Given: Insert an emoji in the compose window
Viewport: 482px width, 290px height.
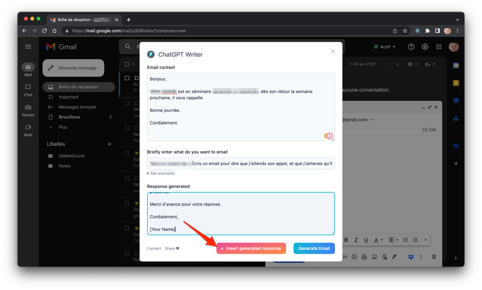Looking at the screenshot, I should [x=354, y=257].
